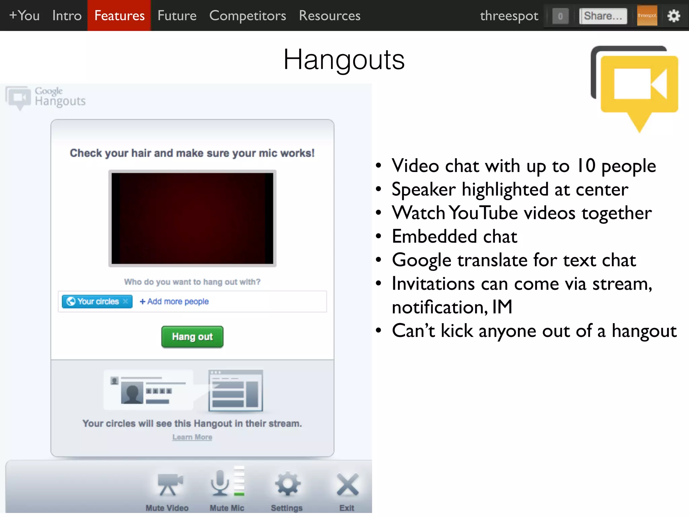
Task: Remove Your circles chip with its x
Action: click(125, 301)
